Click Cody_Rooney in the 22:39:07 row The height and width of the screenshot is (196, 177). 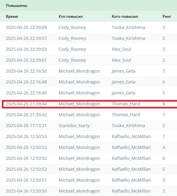pyautogui.click(x=72, y=38)
